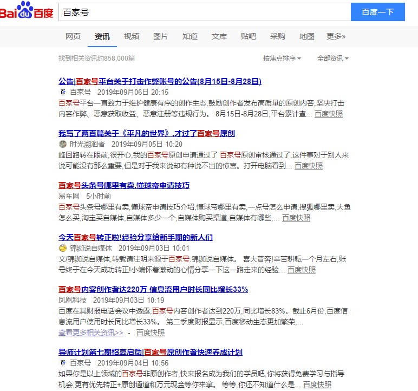Click 百度快照 for the 打击作弊账号 result
This screenshot has width=418, height=391.
pos(329,114)
